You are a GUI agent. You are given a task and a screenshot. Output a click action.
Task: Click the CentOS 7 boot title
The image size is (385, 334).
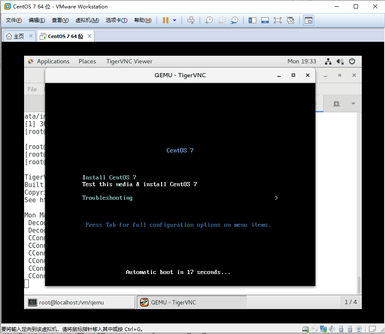tap(180, 150)
